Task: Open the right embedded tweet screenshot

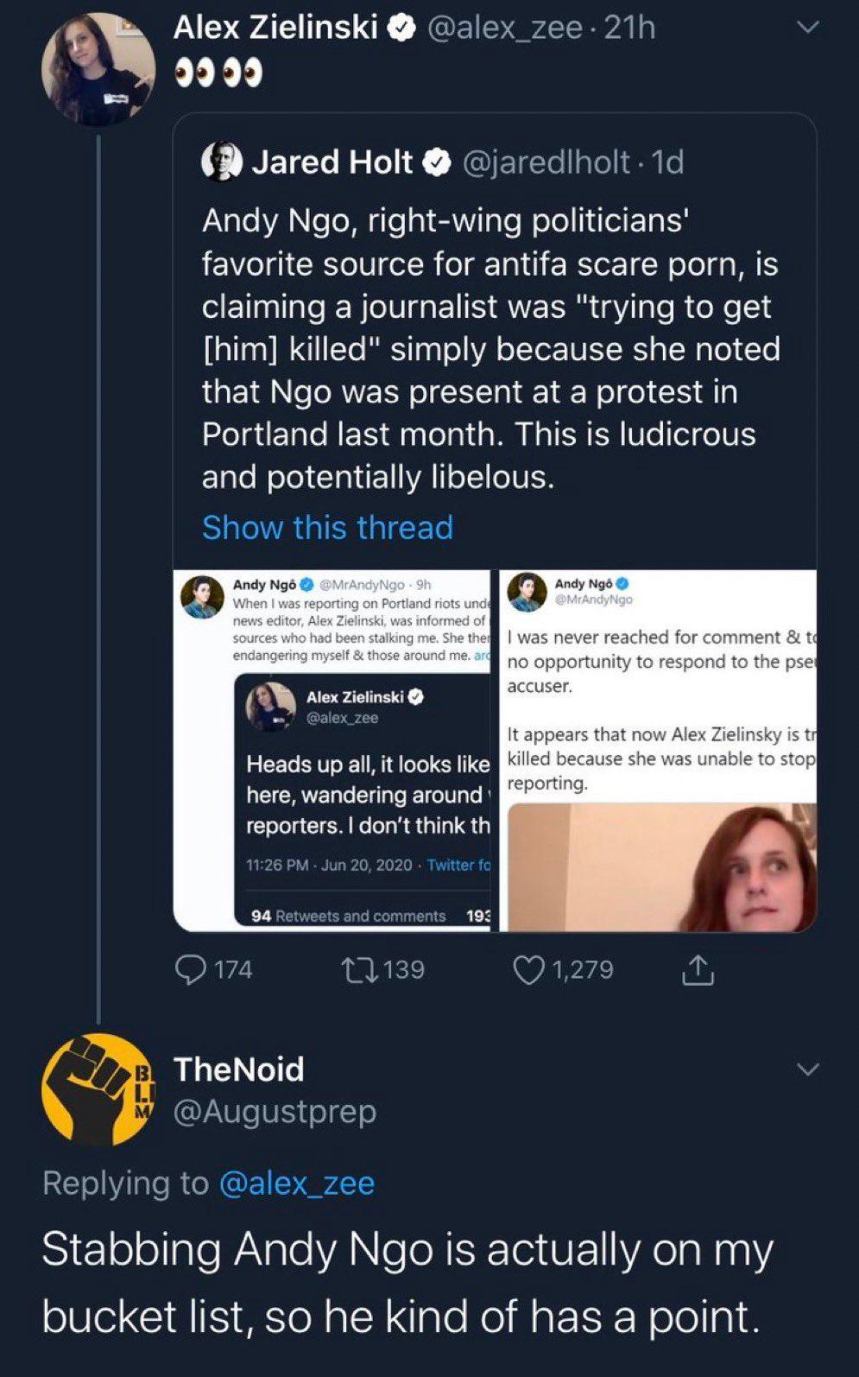Action: click(x=658, y=750)
